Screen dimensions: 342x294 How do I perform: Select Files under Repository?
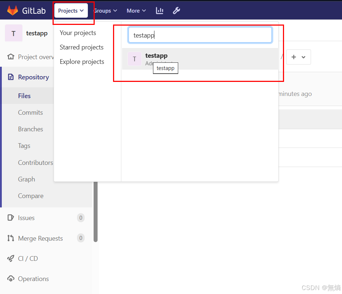click(x=24, y=96)
